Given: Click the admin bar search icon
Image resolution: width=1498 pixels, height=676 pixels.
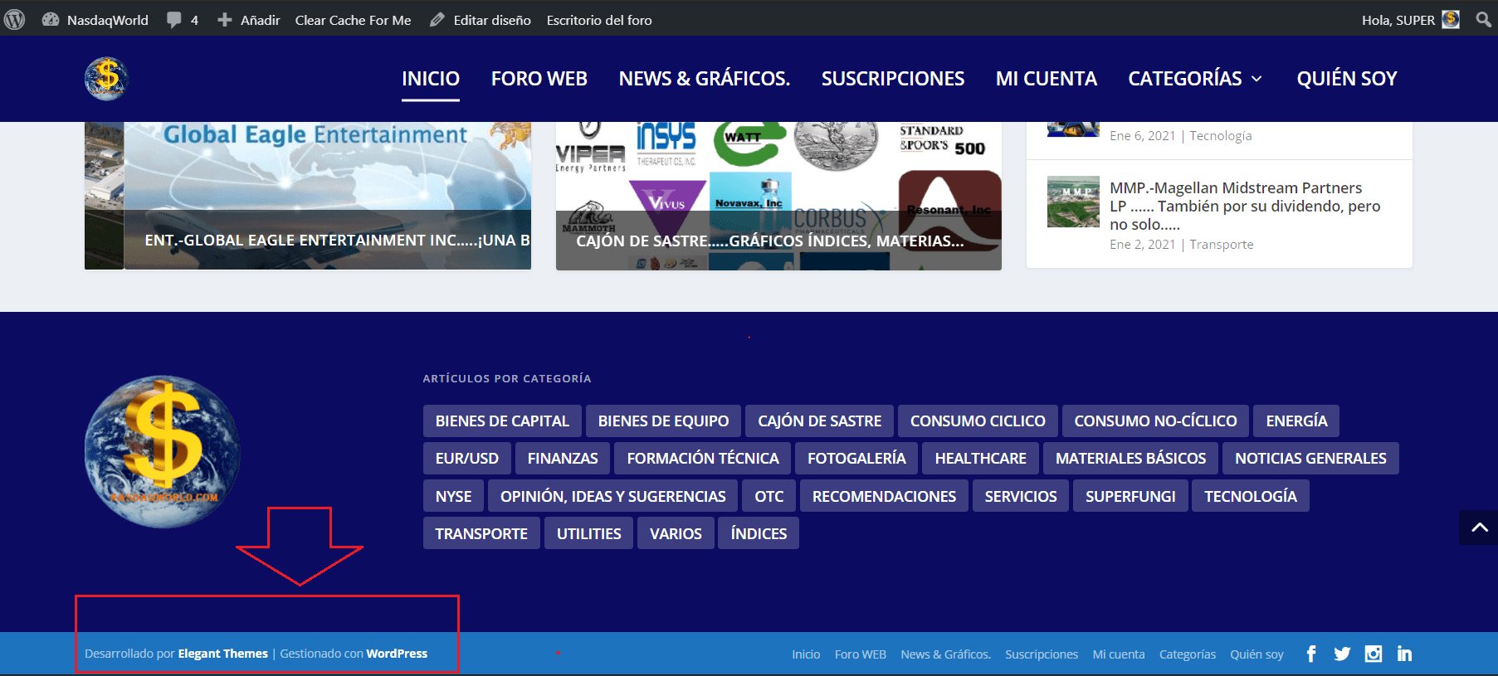Looking at the screenshot, I should 1483,19.
